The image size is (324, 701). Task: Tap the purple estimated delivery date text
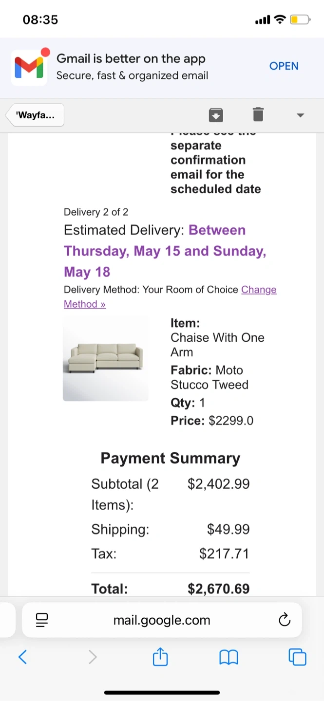click(165, 251)
